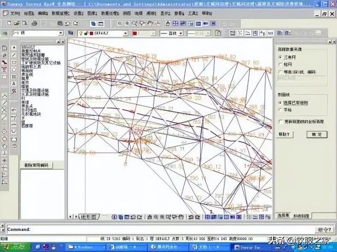Switch to the Survey taskbar window
The image size is (337, 252).
click(252, 247)
